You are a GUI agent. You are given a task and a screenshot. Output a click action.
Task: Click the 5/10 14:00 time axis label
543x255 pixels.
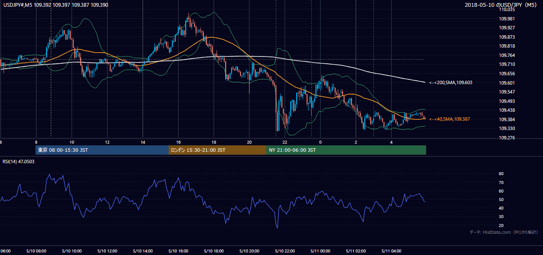(x=143, y=251)
